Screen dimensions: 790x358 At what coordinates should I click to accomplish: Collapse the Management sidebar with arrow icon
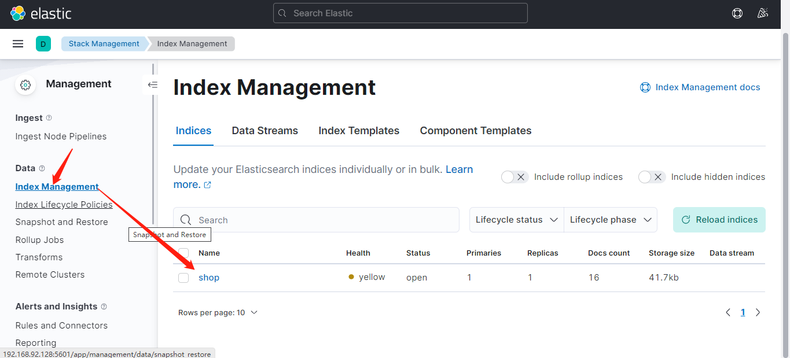click(x=152, y=84)
